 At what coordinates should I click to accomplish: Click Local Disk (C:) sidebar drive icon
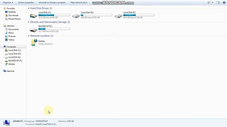click(6, 50)
